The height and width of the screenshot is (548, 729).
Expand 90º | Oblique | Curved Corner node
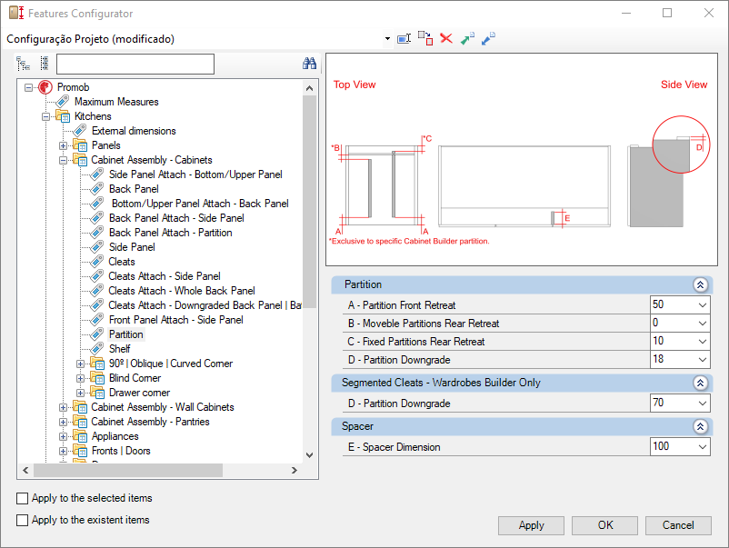pyautogui.click(x=80, y=364)
